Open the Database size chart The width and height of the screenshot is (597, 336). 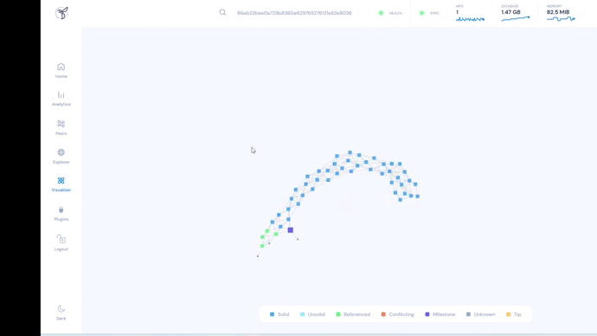pos(515,13)
